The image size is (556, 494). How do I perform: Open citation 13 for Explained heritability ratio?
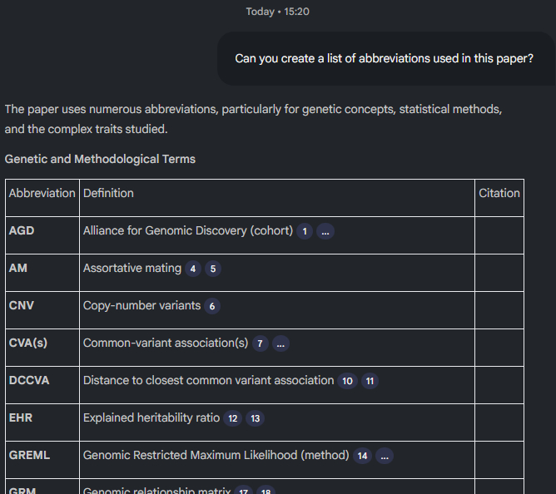click(255, 418)
